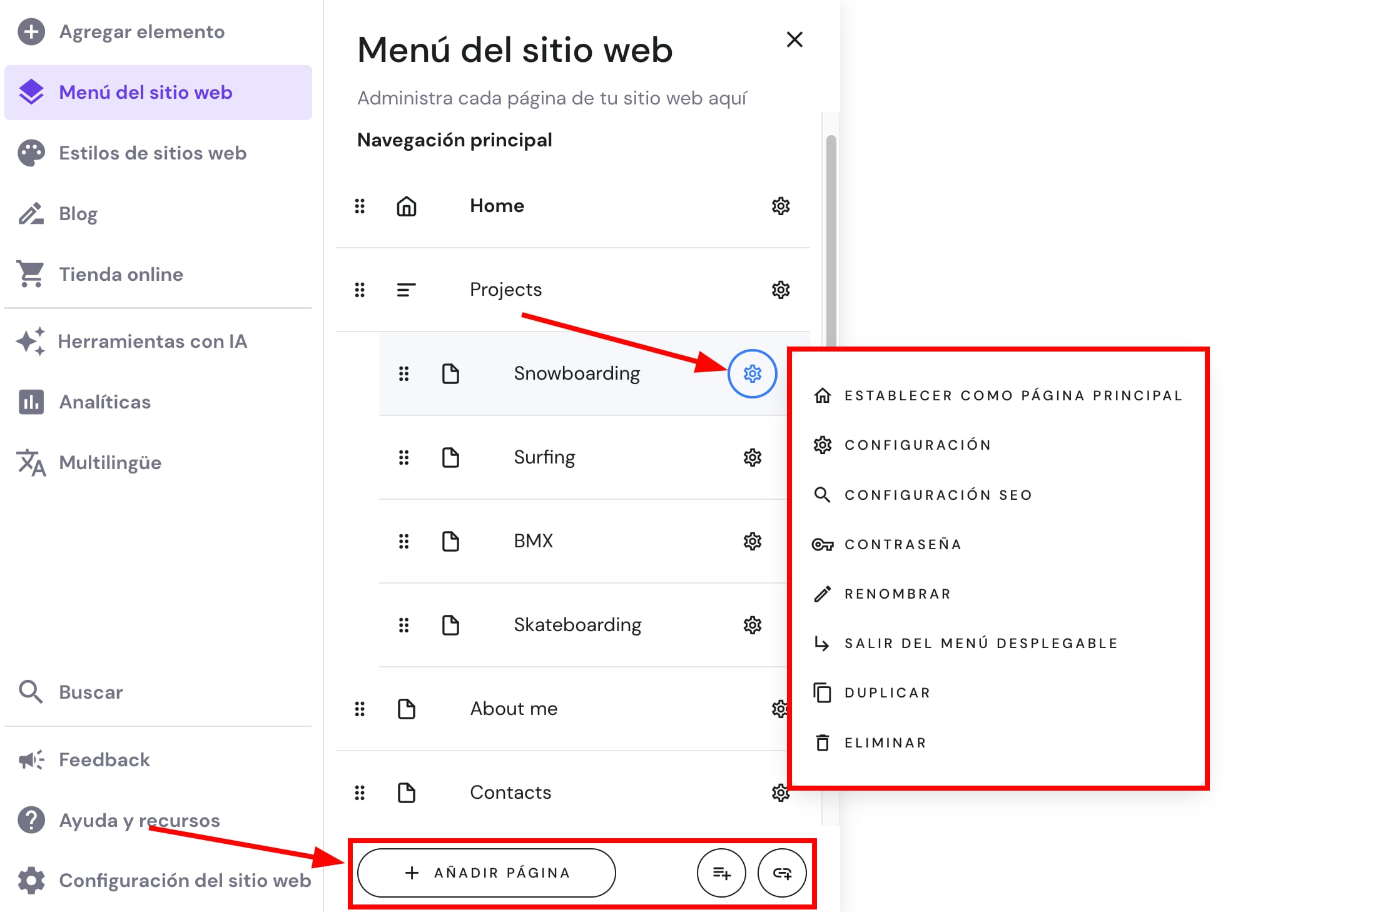Screen dimensions: 1380x912
Task: Click the Multilingüe sidebar icon
Action: pyautogui.click(x=31, y=463)
